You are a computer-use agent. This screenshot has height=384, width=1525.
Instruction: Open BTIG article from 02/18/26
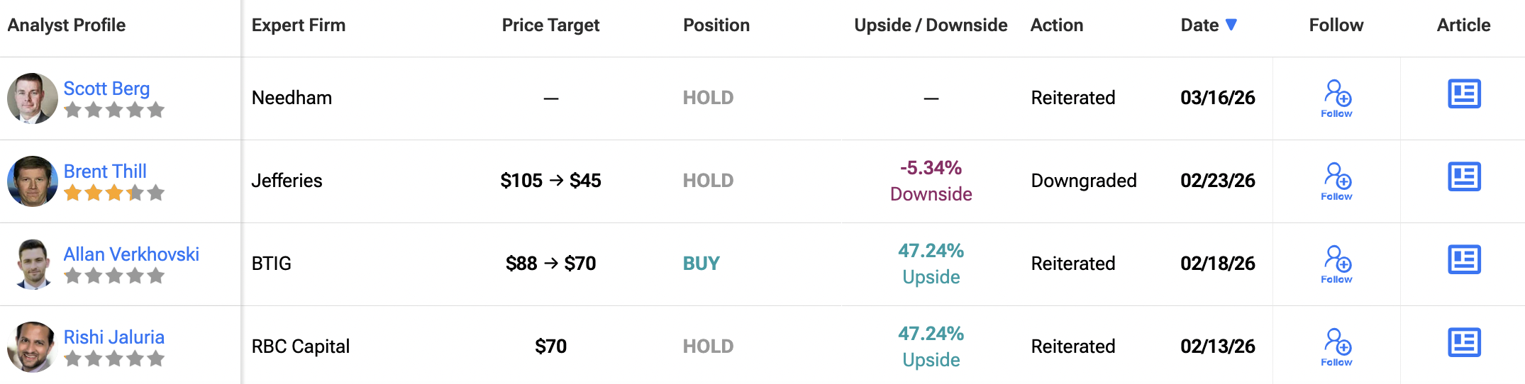click(x=1464, y=259)
